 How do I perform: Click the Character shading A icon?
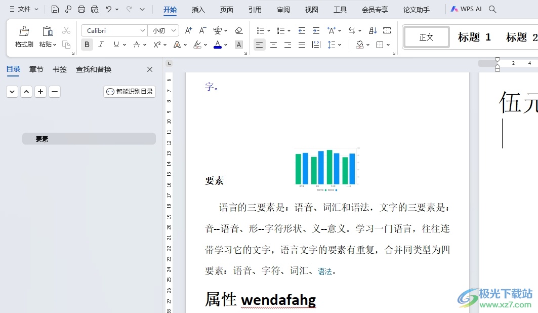point(239,45)
